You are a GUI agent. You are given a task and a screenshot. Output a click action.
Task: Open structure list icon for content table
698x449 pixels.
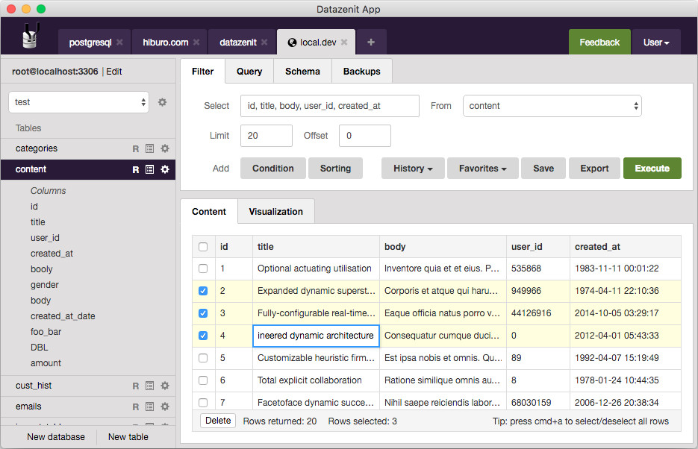pos(149,169)
